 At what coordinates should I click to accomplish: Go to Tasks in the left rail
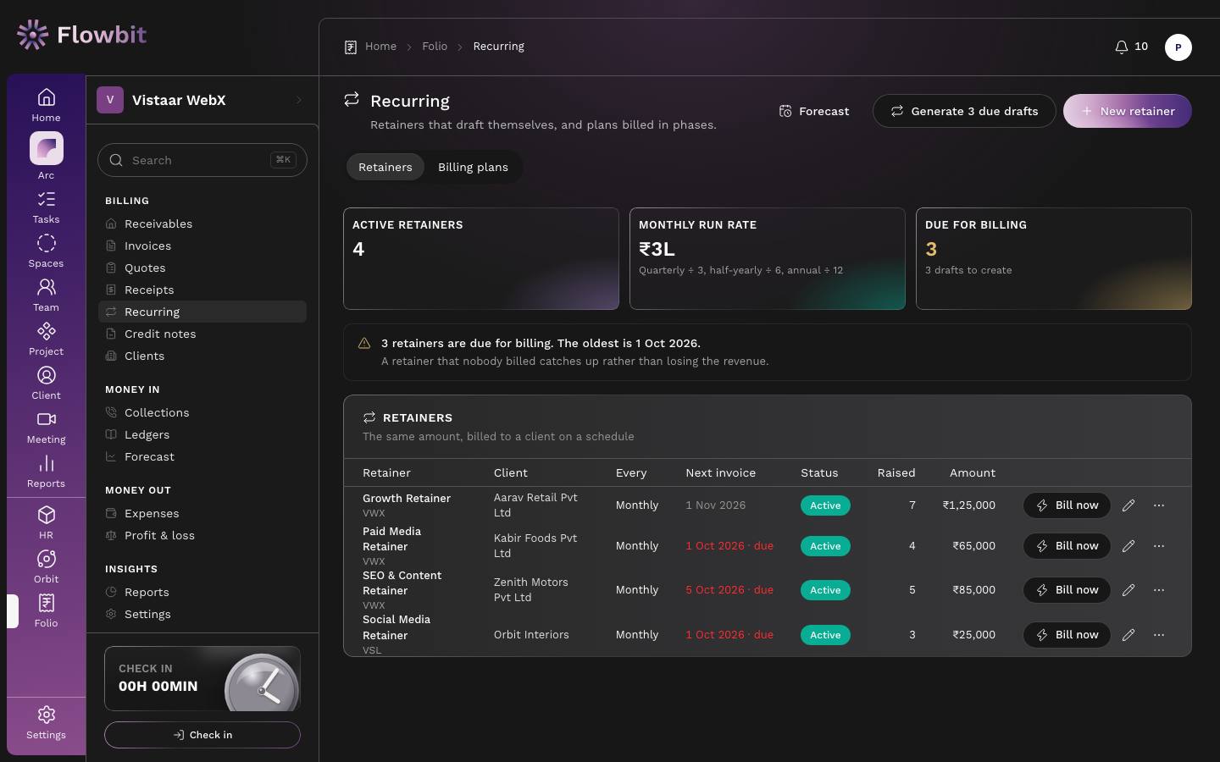tap(47, 207)
